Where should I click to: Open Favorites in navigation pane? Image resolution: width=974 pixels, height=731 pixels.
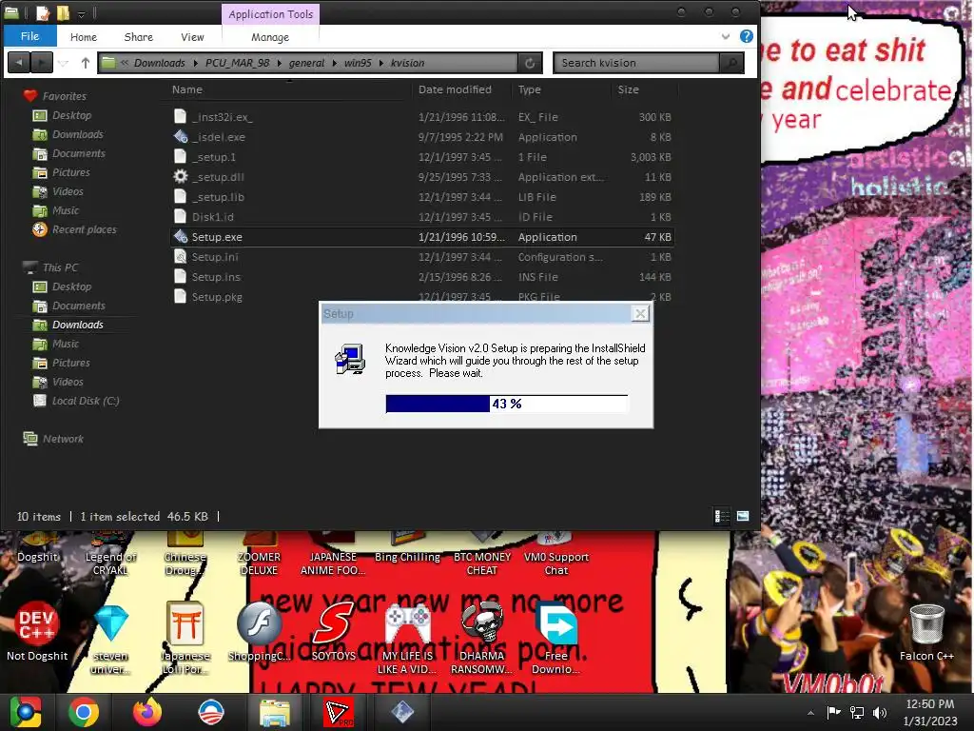pyautogui.click(x=64, y=96)
